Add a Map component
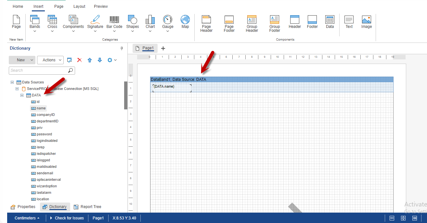The width and height of the screenshot is (427, 223). [x=185, y=22]
